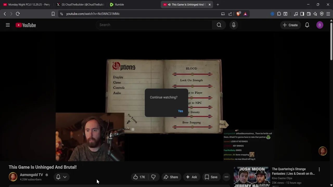Focus the YouTube search box
Image resolution: width=333 pixels, height=187 pixels.
pos(154,25)
